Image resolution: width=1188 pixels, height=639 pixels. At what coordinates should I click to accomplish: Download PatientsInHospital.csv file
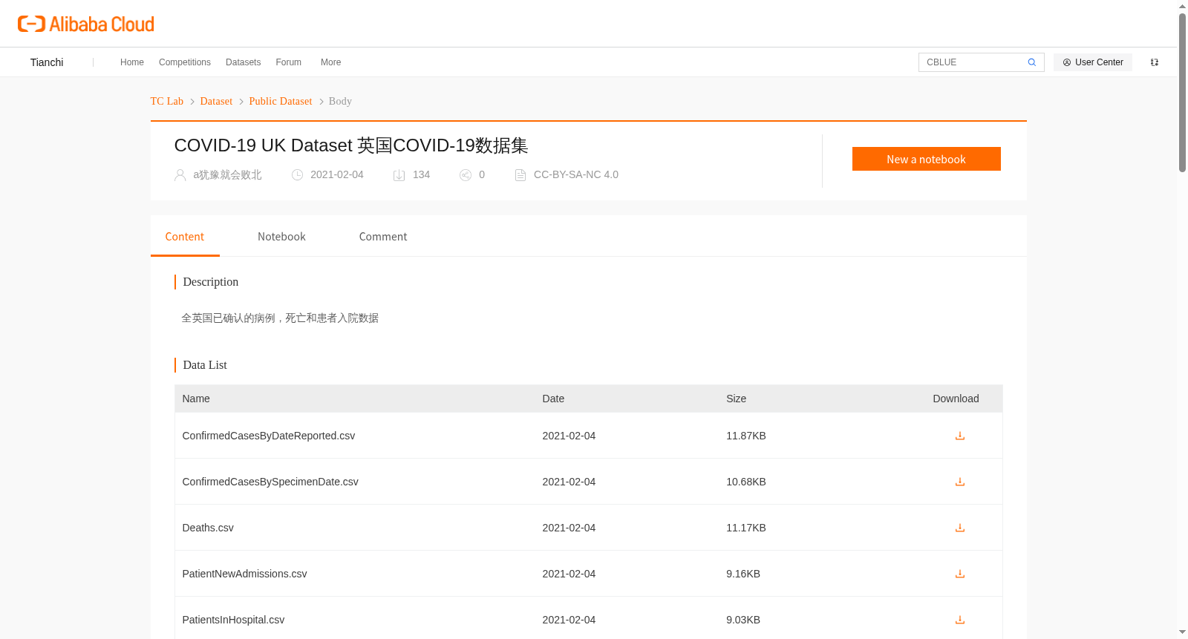click(x=960, y=620)
